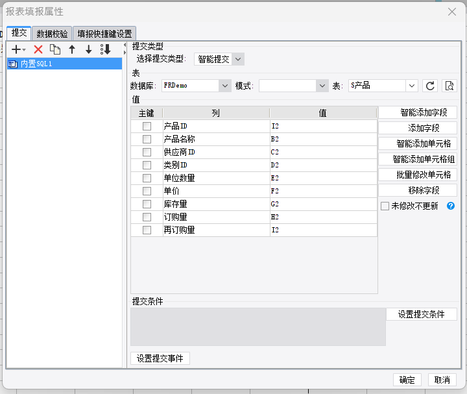This screenshot has width=467, height=394.
Task: Move the item down with the down arrow
Action: pos(88,49)
